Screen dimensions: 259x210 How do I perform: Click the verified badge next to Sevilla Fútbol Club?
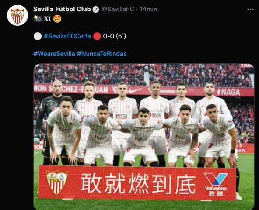click(96, 9)
